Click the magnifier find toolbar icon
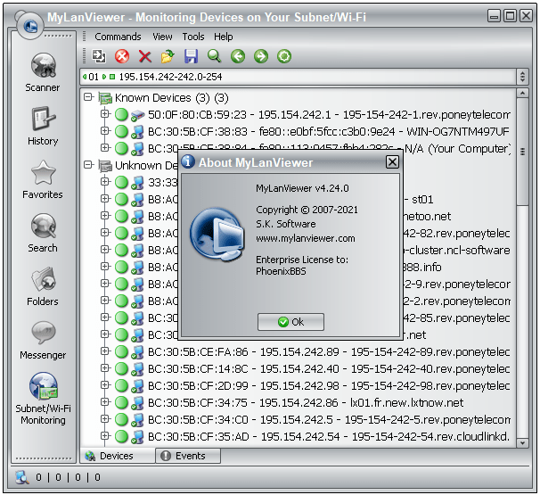 (x=214, y=56)
